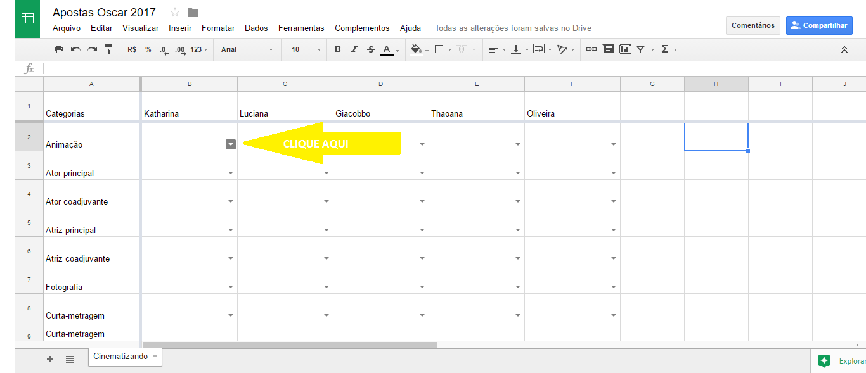Toggle bold formatting
Viewport: 866px width, 373px height.
tap(337, 49)
